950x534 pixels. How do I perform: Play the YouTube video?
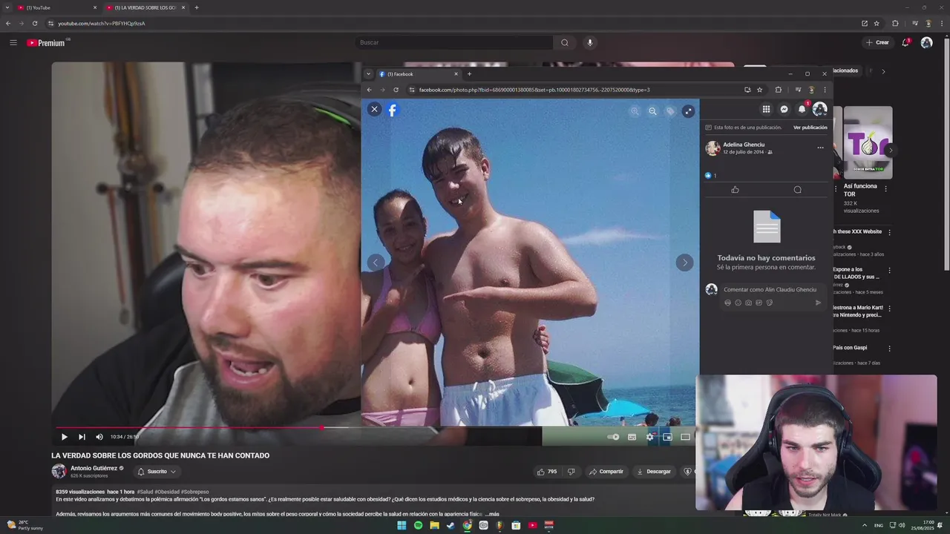click(x=64, y=437)
